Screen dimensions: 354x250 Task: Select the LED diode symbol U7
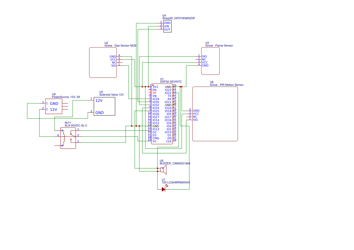pos(164,189)
